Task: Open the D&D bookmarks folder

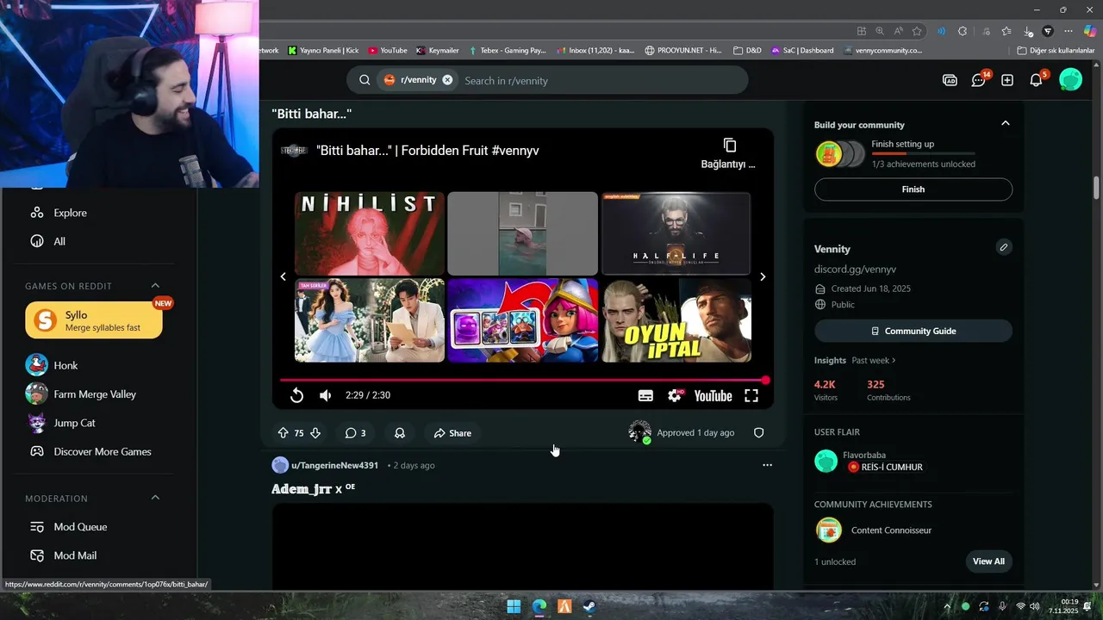Action: tap(747, 50)
